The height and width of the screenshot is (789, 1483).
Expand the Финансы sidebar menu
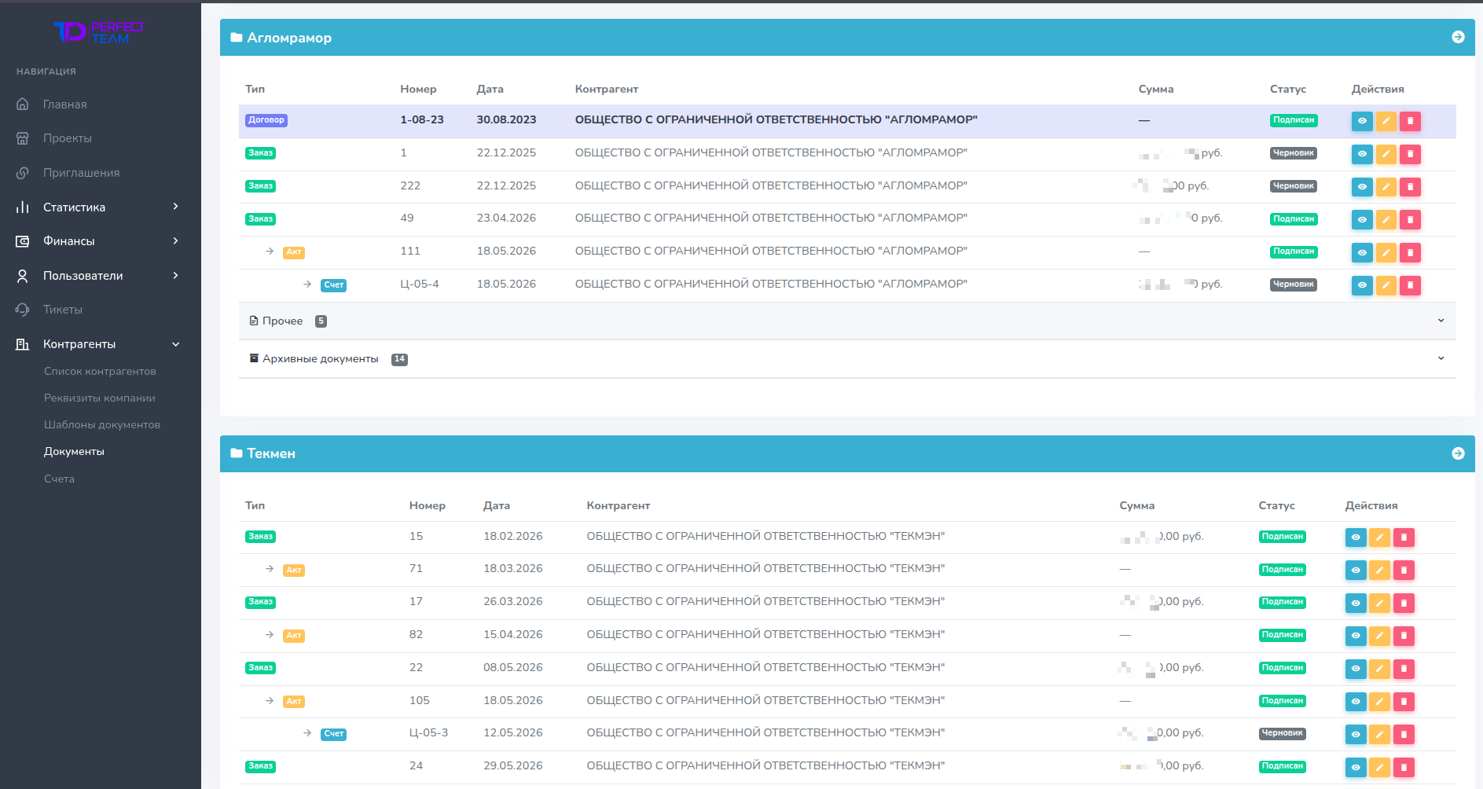101,241
